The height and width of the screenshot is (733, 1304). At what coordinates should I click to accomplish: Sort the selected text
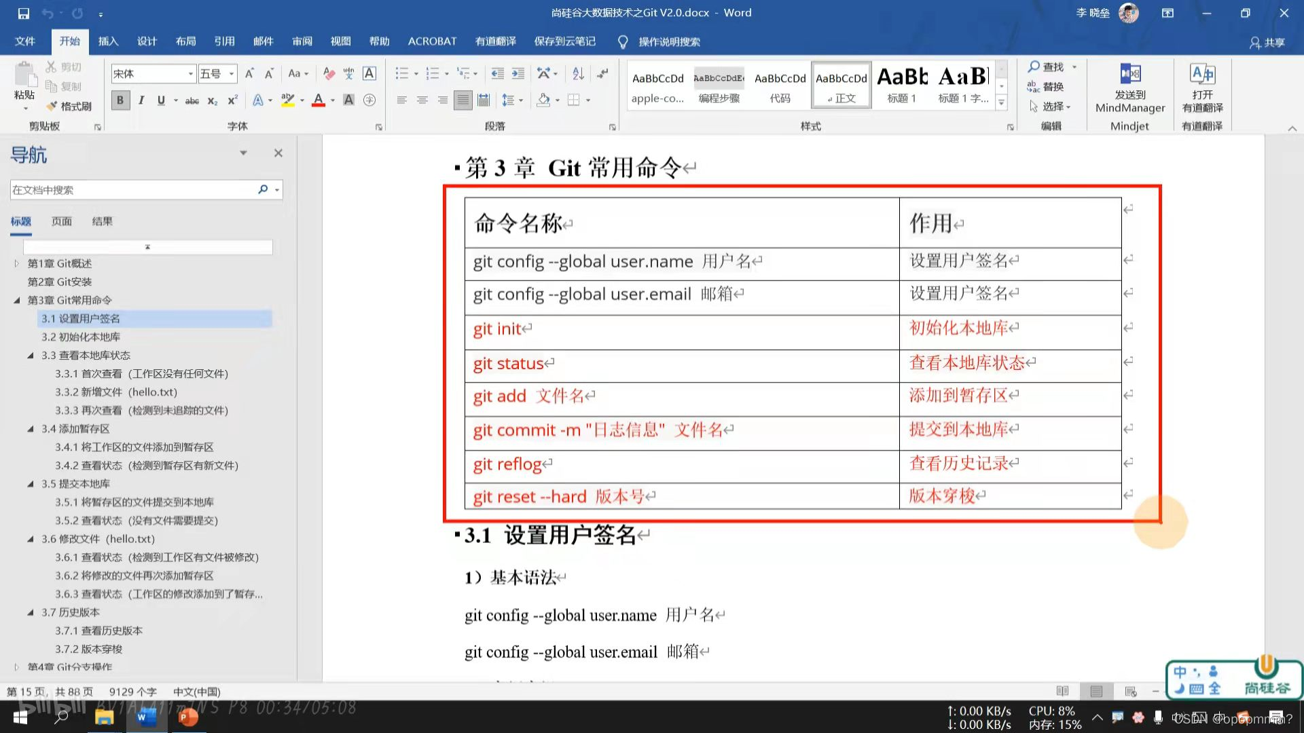click(x=578, y=73)
